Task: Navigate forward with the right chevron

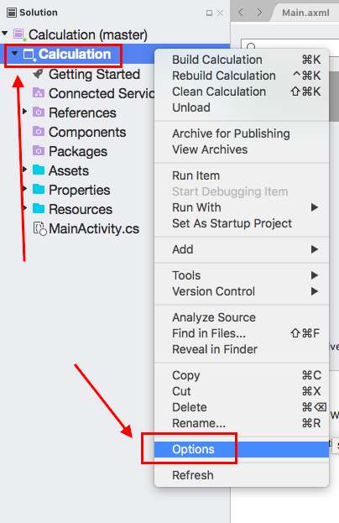Action: pyautogui.click(x=259, y=13)
